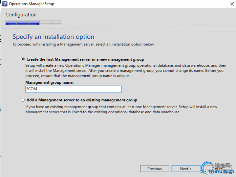The image size is (236, 177).
Task: Go back with the Previous button
Action: (154, 169)
